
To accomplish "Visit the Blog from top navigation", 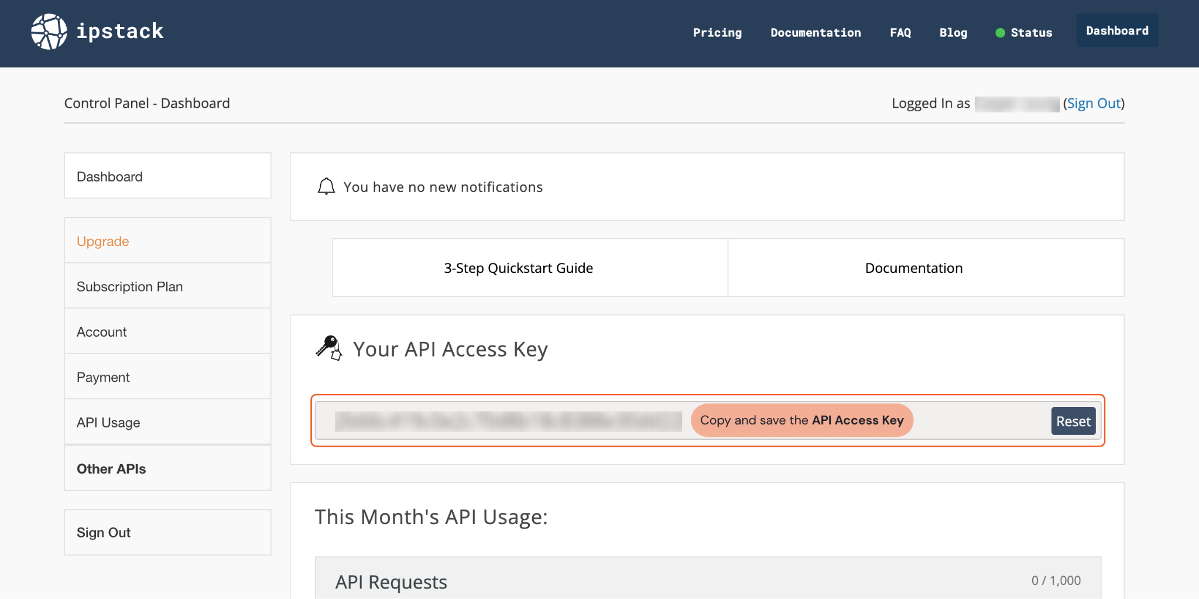I will point(953,33).
